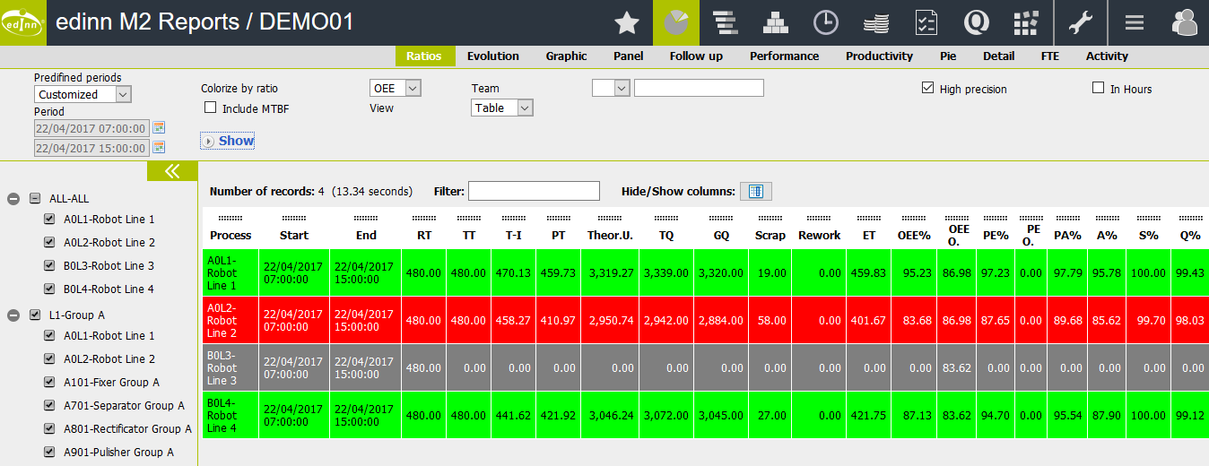Sort by the Theor.U. column header
This screenshot has width=1209, height=466.
coord(611,235)
